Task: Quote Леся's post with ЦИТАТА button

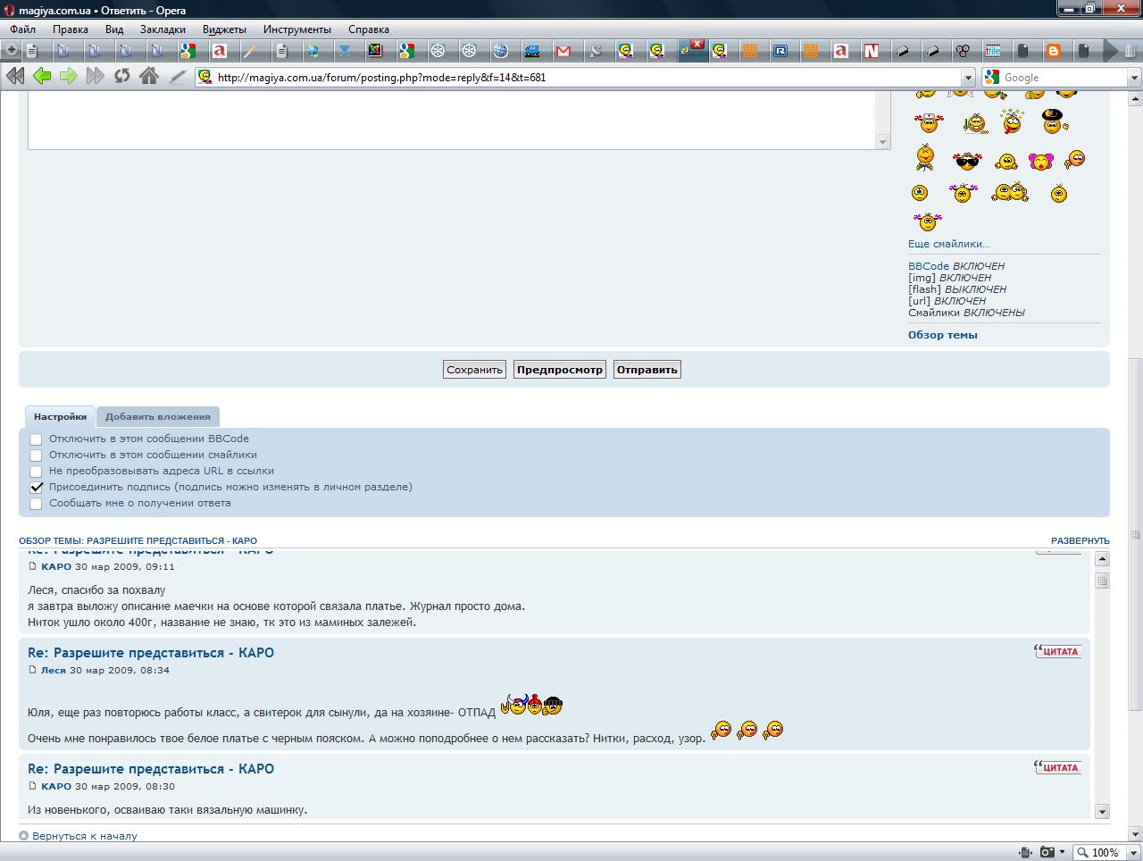Action: pos(1057,651)
